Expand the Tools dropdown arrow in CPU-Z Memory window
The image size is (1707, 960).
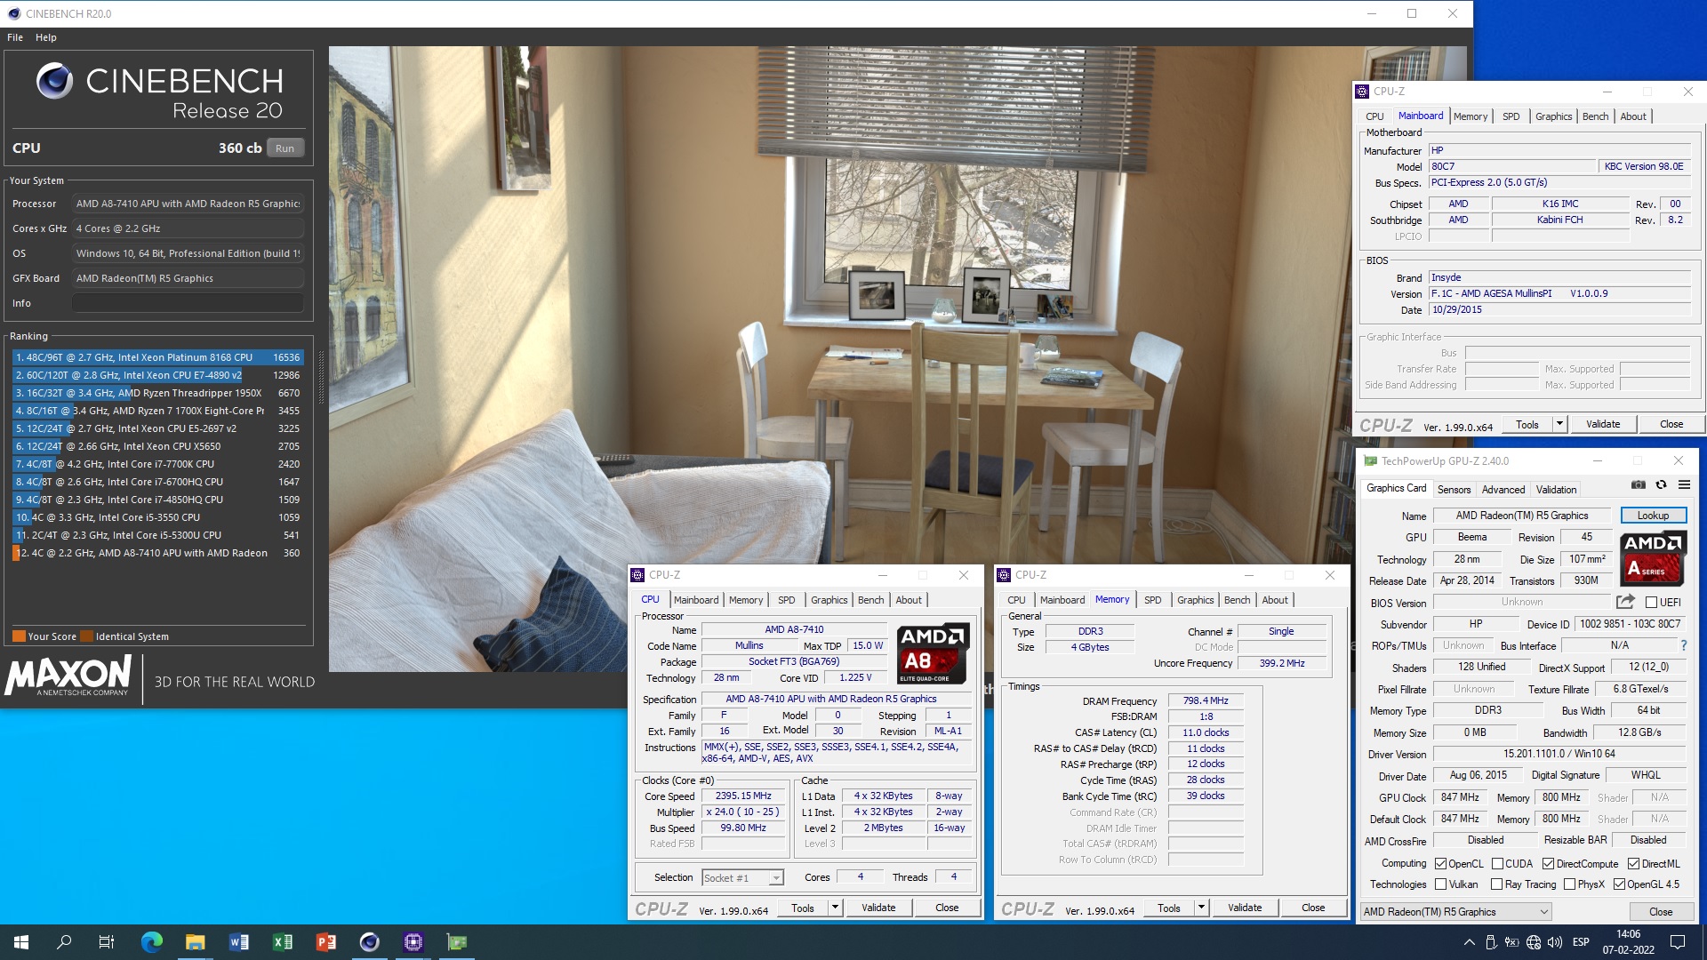point(1201,908)
